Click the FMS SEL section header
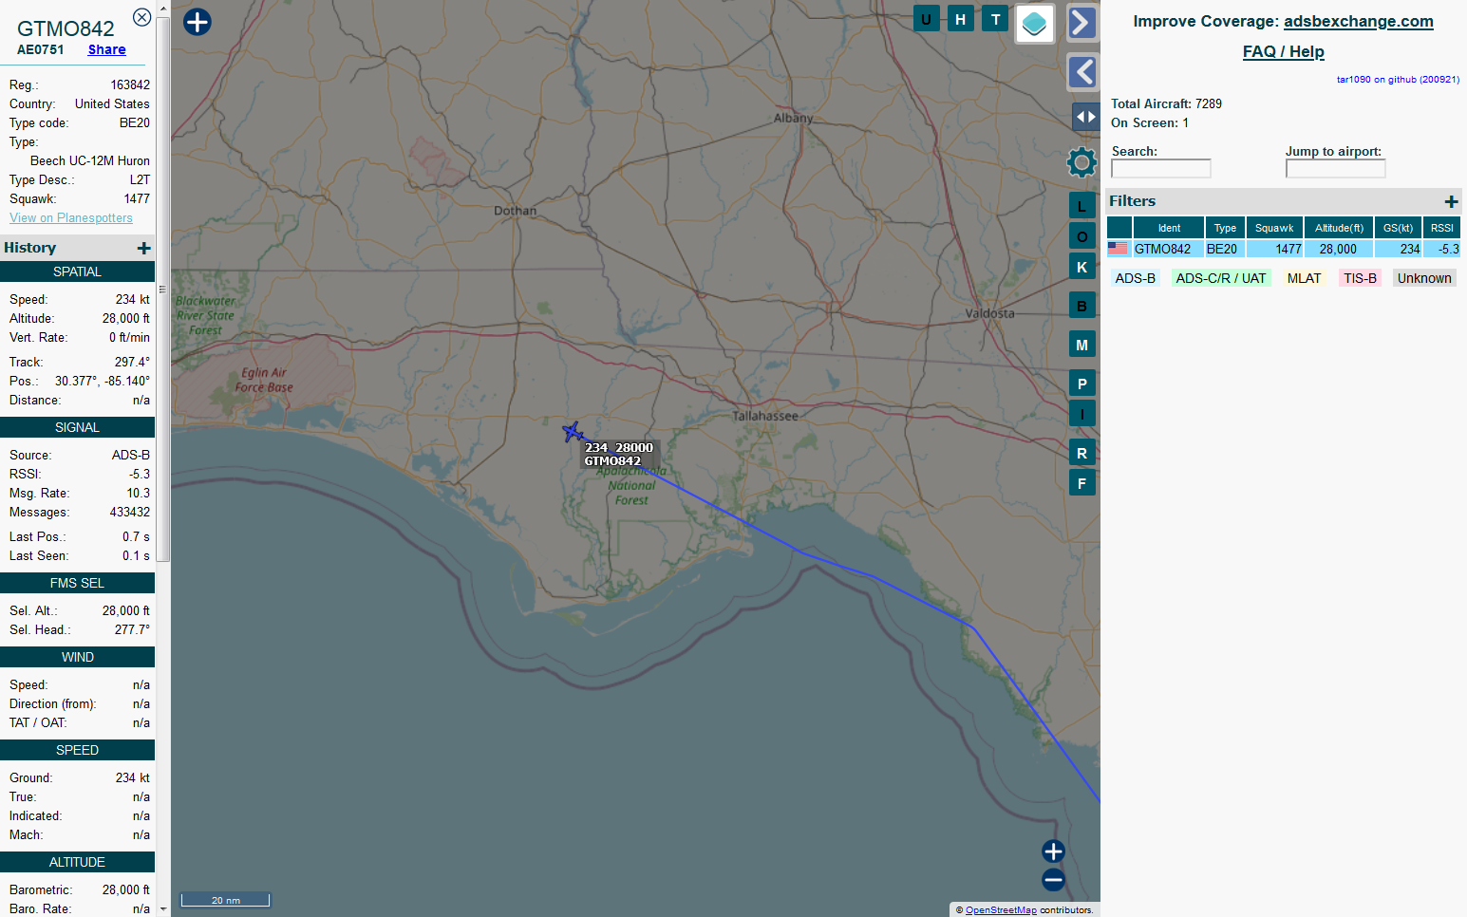This screenshot has height=917, width=1467. point(77,583)
